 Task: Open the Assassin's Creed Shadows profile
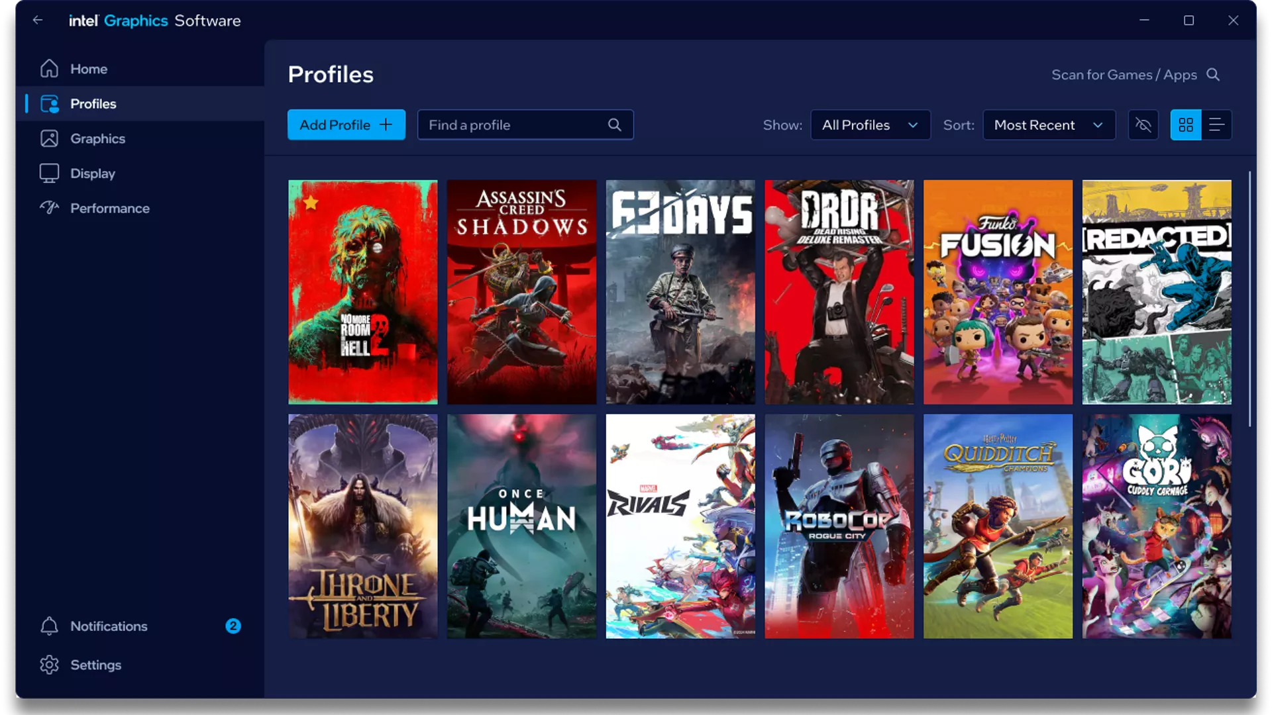(x=521, y=292)
